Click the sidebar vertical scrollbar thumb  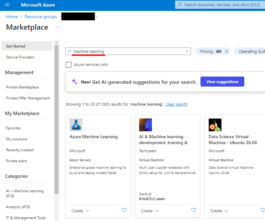[57, 119]
